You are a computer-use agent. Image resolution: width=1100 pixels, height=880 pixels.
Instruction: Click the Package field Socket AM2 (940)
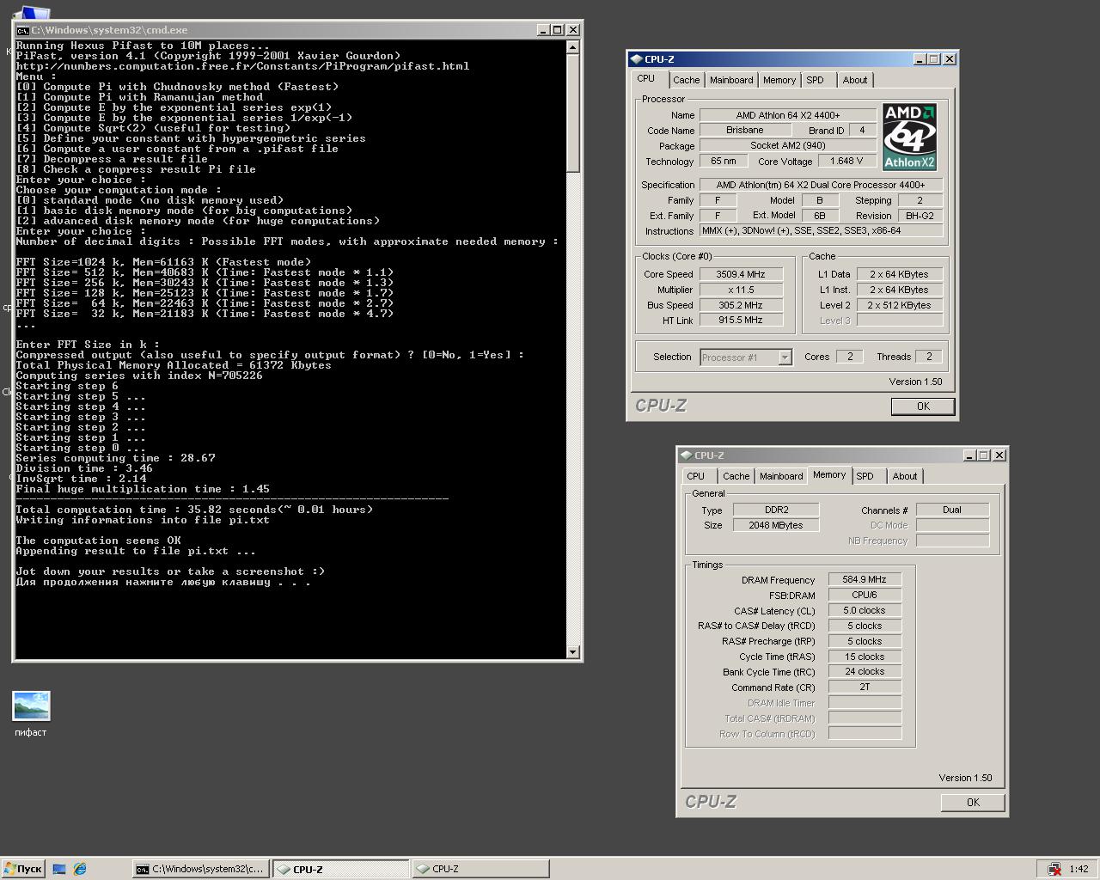788,146
